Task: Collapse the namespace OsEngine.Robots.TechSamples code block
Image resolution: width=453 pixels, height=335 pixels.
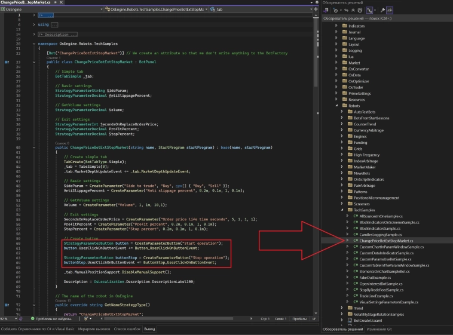Action: [33, 44]
